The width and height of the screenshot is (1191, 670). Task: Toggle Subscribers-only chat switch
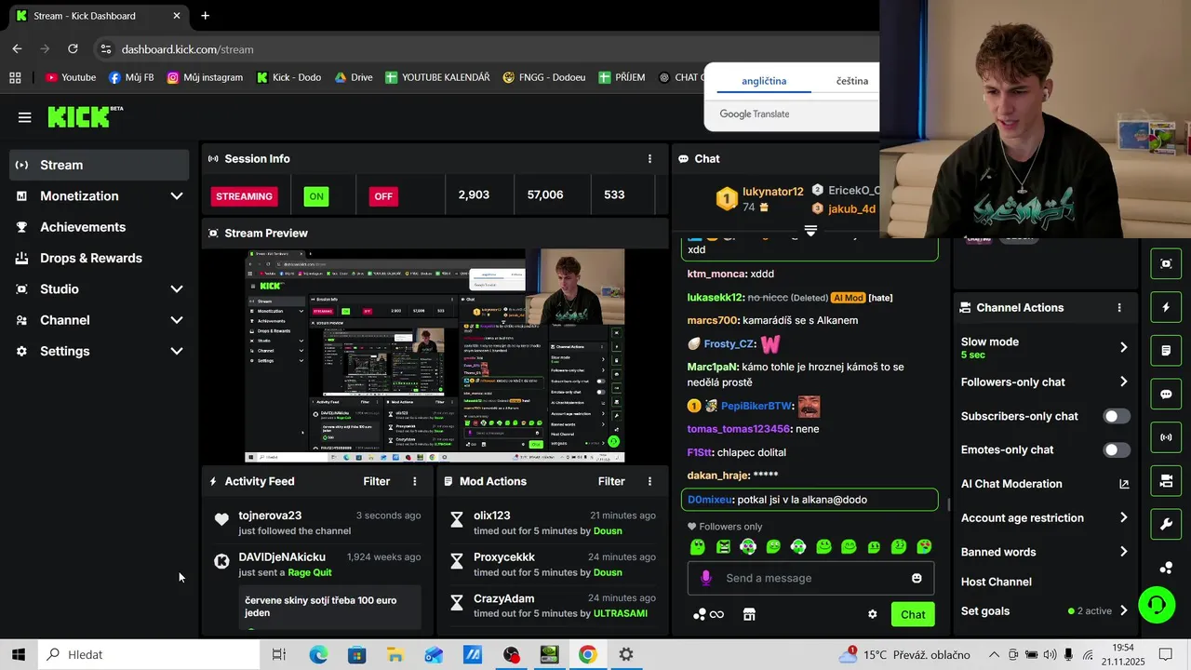click(1117, 416)
